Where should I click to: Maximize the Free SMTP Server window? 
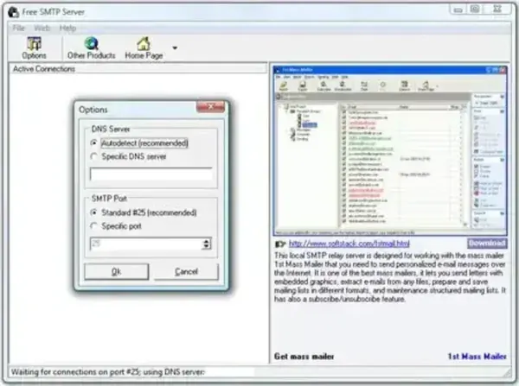(475, 9)
